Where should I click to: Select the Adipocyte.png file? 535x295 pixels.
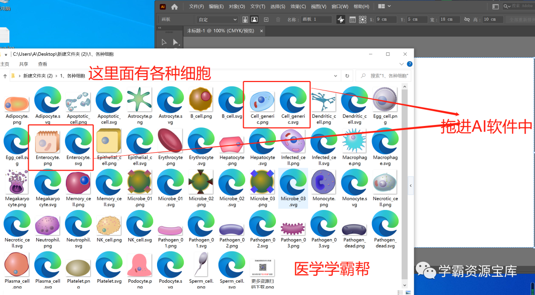coord(17,106)
